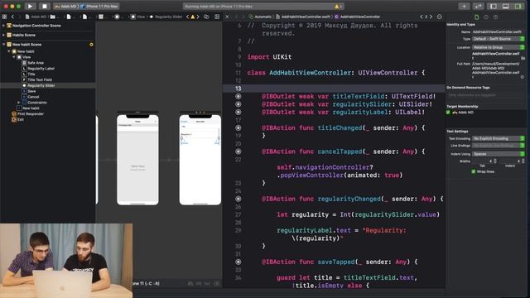Click the Tab width stepper
The height and width of the screenshot is (298, 530).
[495, 161]
